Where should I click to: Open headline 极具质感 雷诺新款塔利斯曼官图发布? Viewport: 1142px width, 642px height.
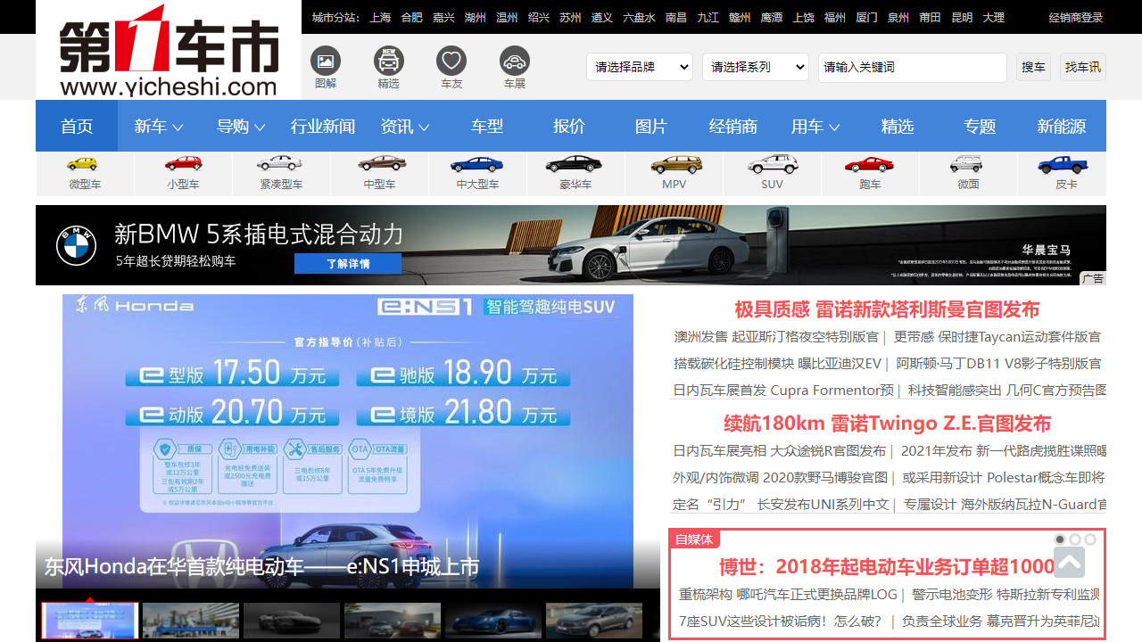pyautogui.click(x=887, y=309)
